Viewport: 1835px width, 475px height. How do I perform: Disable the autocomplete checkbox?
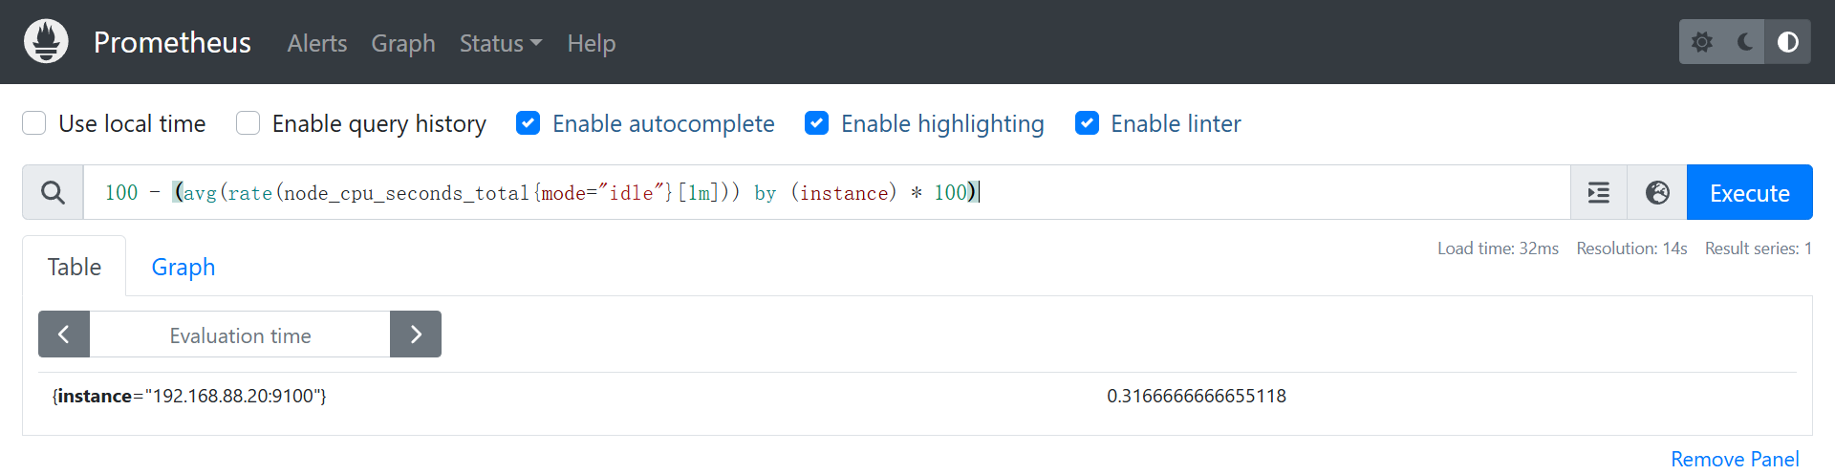point(528,123)
